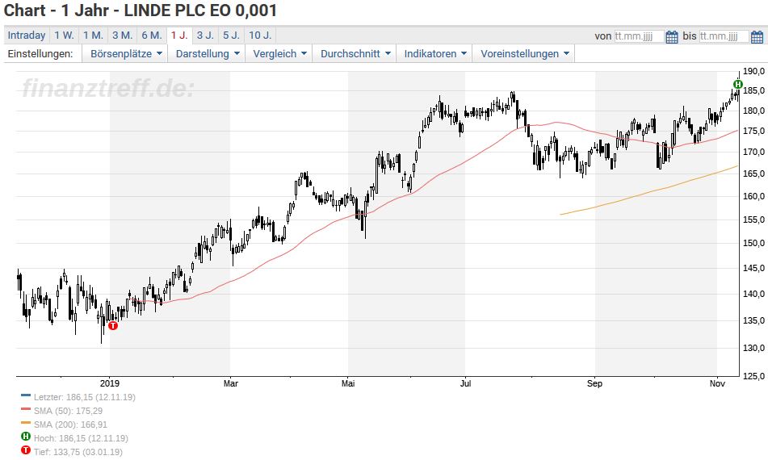Switch to the 10 J. range tab
This screenshot has height=460, width=768.
pyautogui.click(x=260, y=36)
